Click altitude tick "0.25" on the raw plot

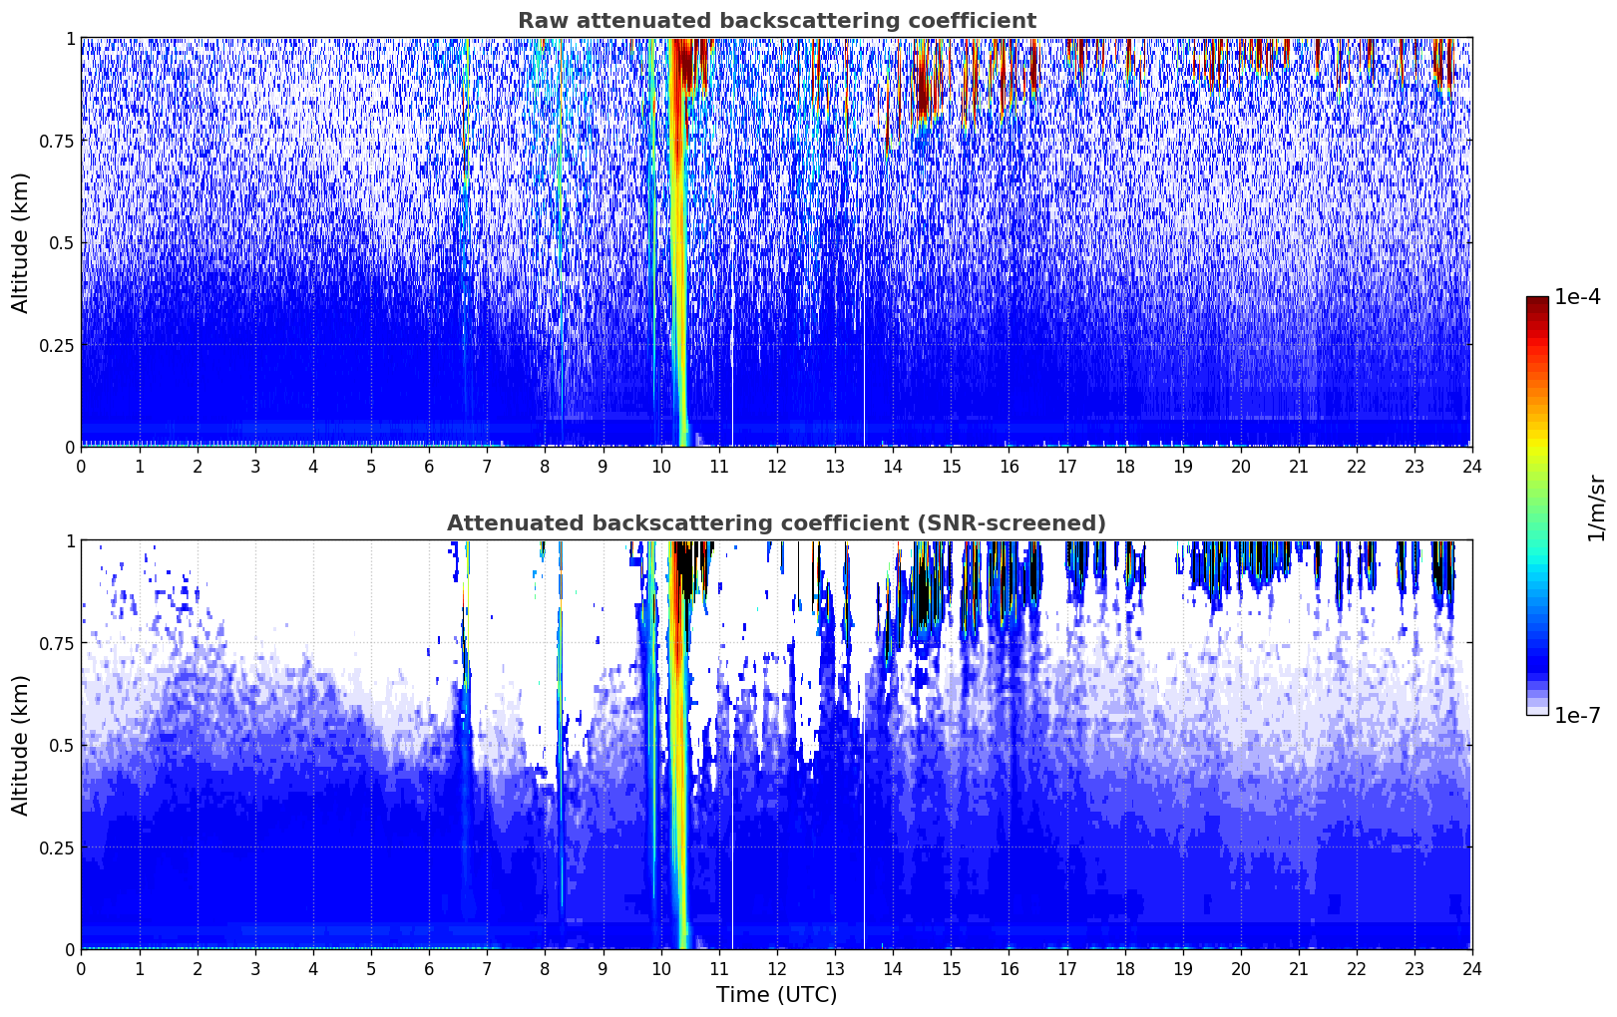(57, 345)
